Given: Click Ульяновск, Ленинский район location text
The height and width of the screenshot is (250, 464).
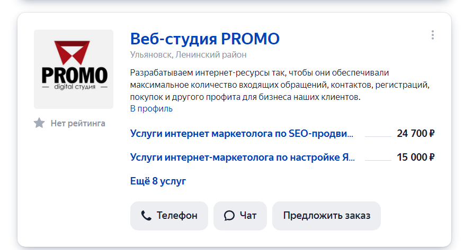Looking at the screenshot, I should click(x=188, y=55).
